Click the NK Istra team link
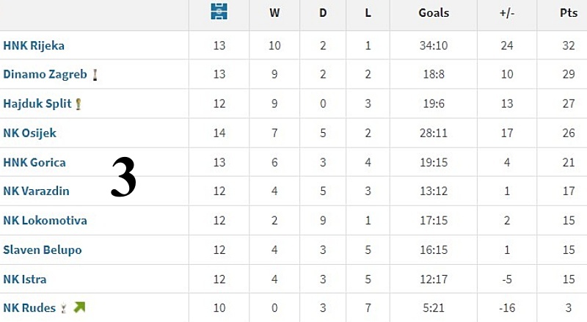The height and width of the screenshot is (322, 587). (x=25, y=279)
